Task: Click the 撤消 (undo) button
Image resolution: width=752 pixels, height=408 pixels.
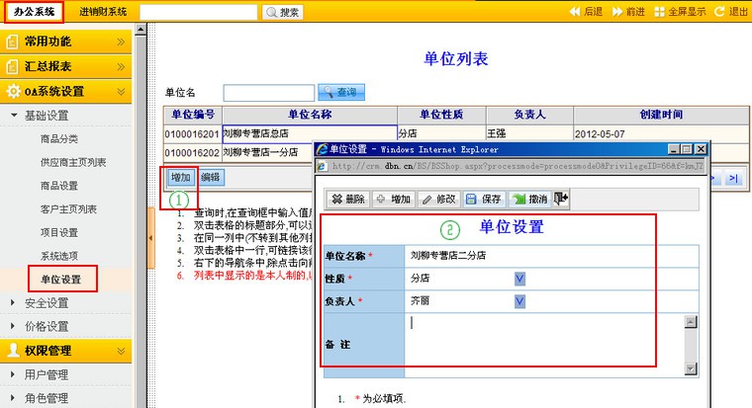Action: point(529,199)
